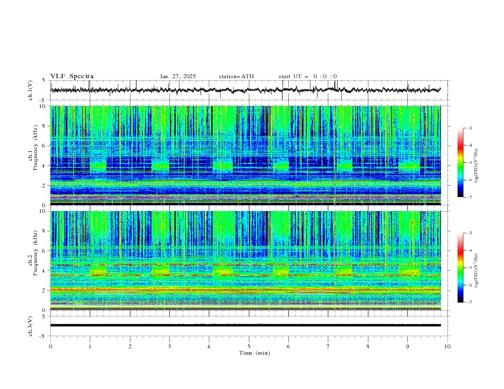The image size is (504, 389).
Task: Click the ch.3 voltage waveform trace
Action: click(x=245, y=325)
